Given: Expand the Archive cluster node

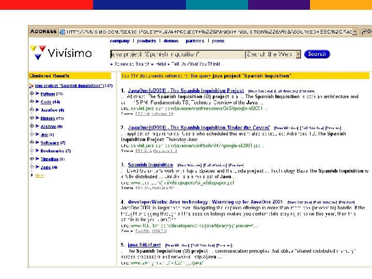Looking at the screenshot, I should tap(32, 126).
